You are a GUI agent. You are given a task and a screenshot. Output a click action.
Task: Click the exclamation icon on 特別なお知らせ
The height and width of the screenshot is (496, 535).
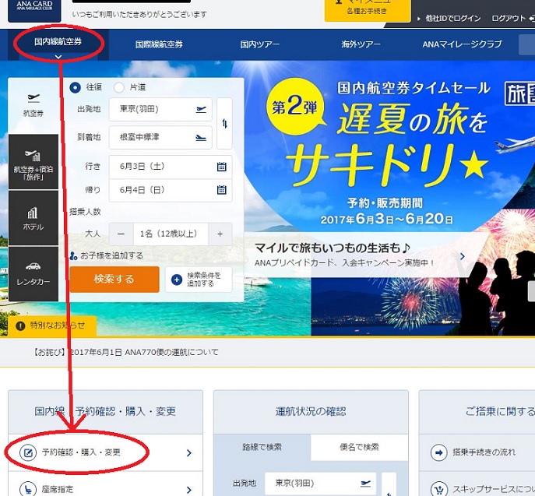[x=20, y=326]
